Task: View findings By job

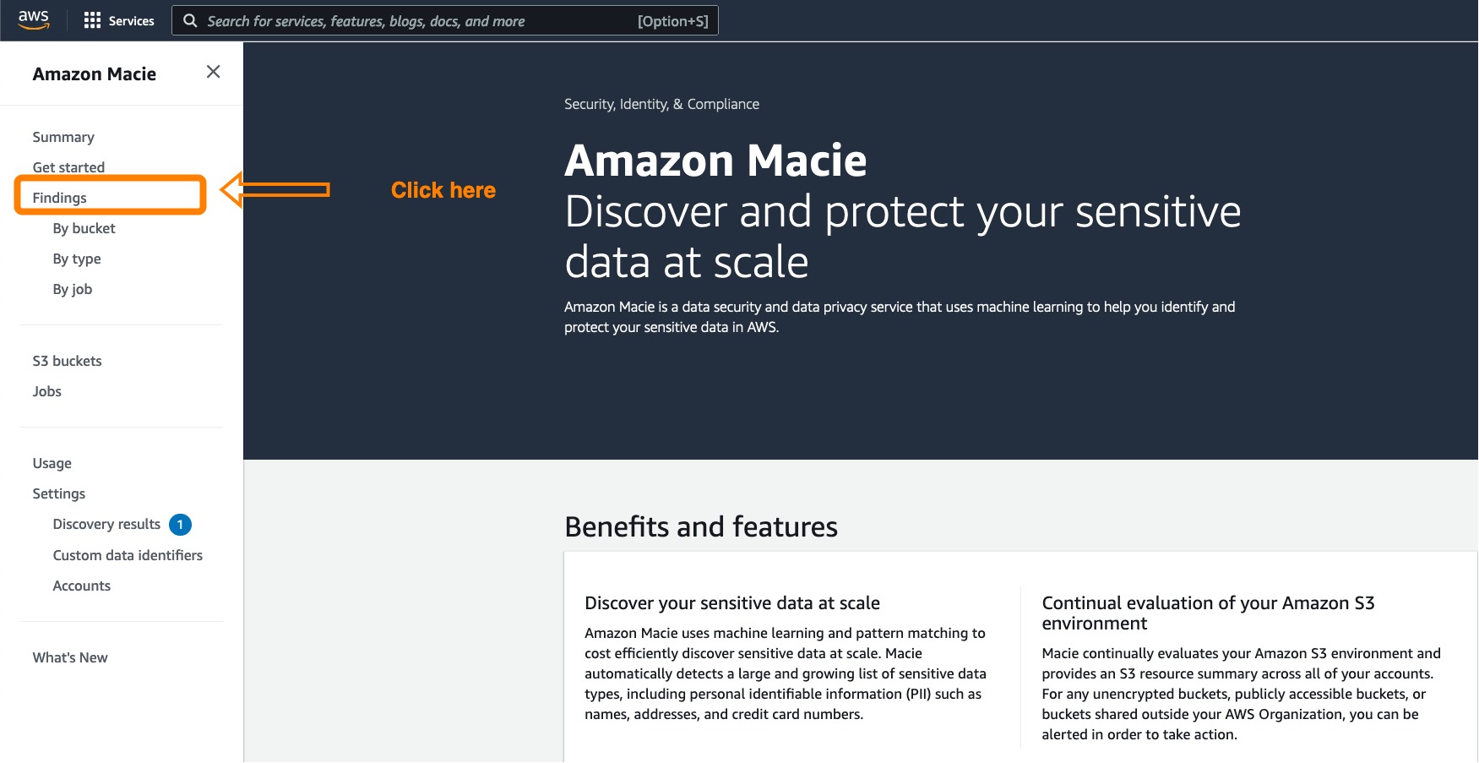Action: (73, 289)
